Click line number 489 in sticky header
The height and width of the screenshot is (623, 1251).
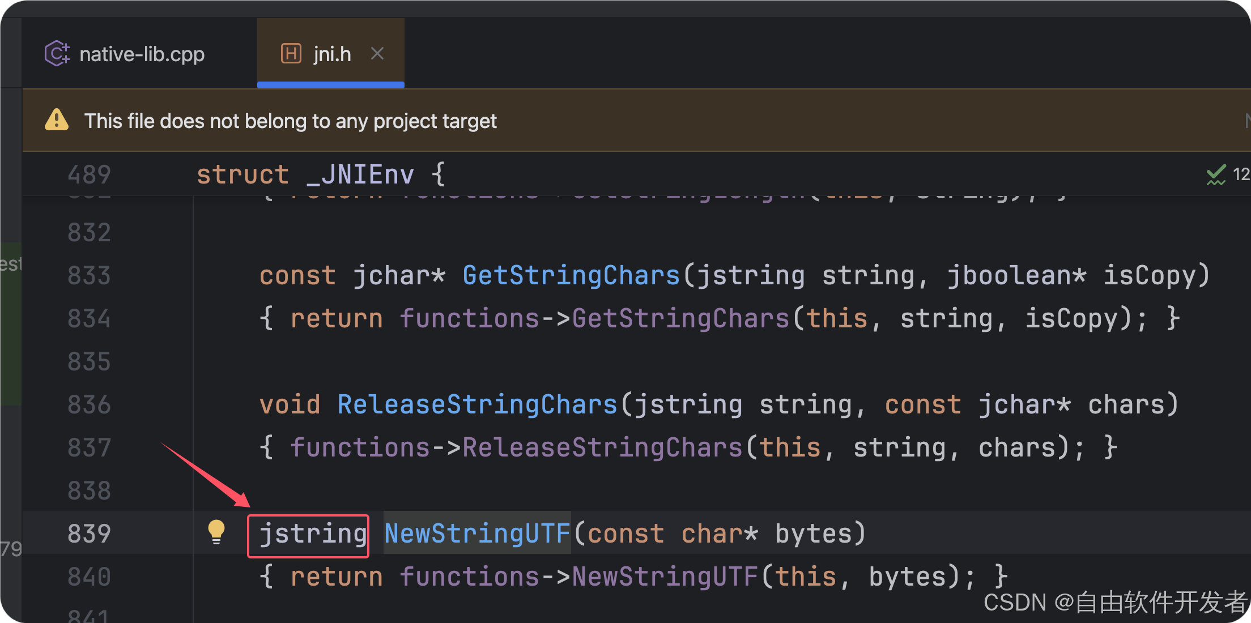pos(89,174)
